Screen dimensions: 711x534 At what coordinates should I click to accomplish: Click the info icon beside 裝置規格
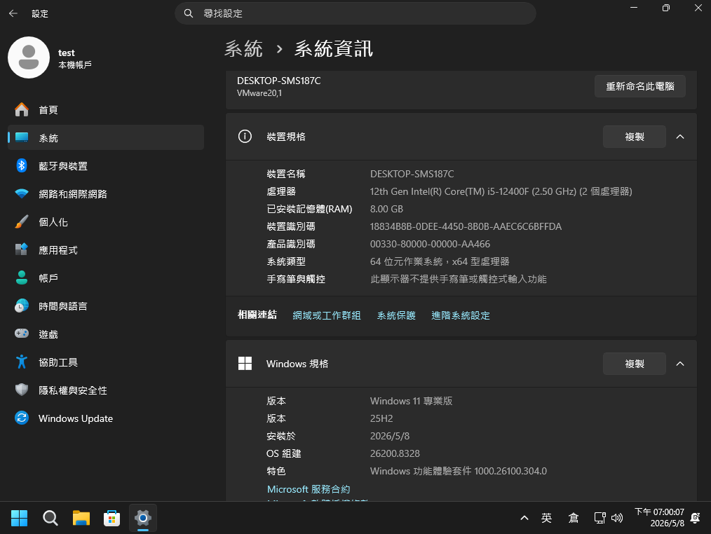click(245, 137)
